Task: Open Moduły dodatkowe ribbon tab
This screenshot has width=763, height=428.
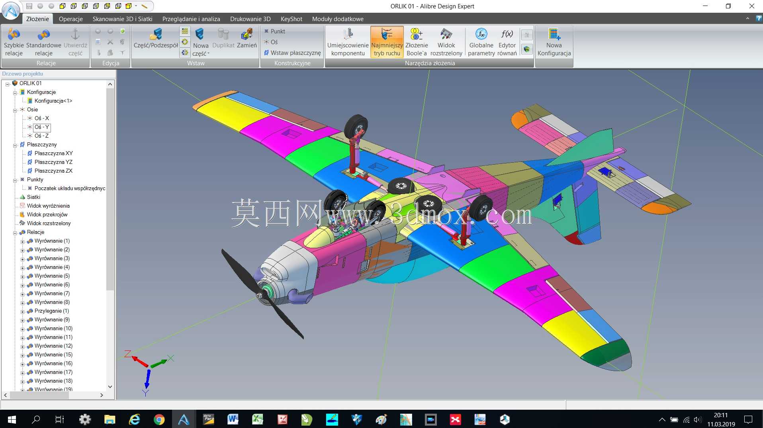Action: [338, 19]
